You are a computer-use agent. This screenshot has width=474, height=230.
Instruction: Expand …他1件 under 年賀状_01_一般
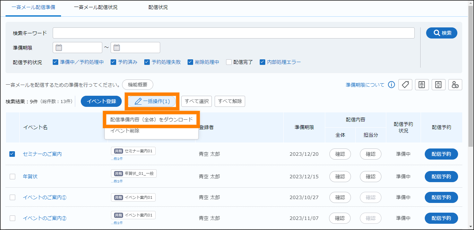tap(117, 181)
